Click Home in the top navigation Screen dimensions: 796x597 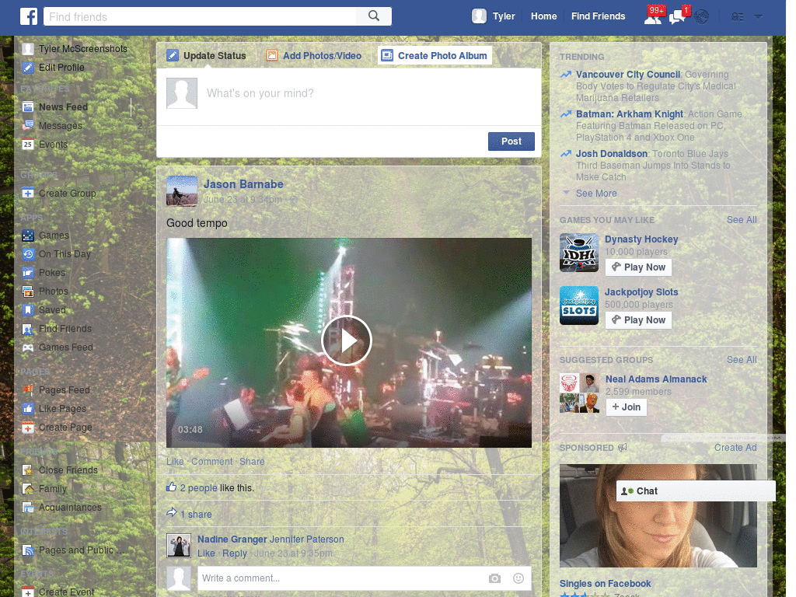[x=543, y=16]
